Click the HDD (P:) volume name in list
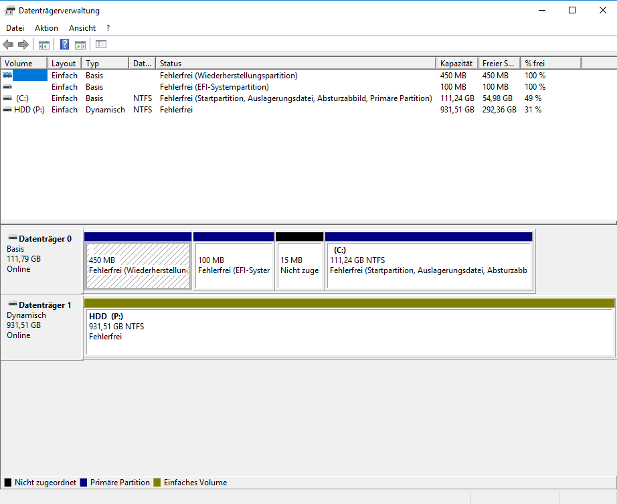Viewport: 617px width, 504px height. coord(29,110)
